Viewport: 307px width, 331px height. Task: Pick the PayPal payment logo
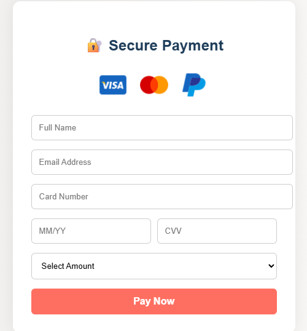pyautogui.click(x=194, y=85)
